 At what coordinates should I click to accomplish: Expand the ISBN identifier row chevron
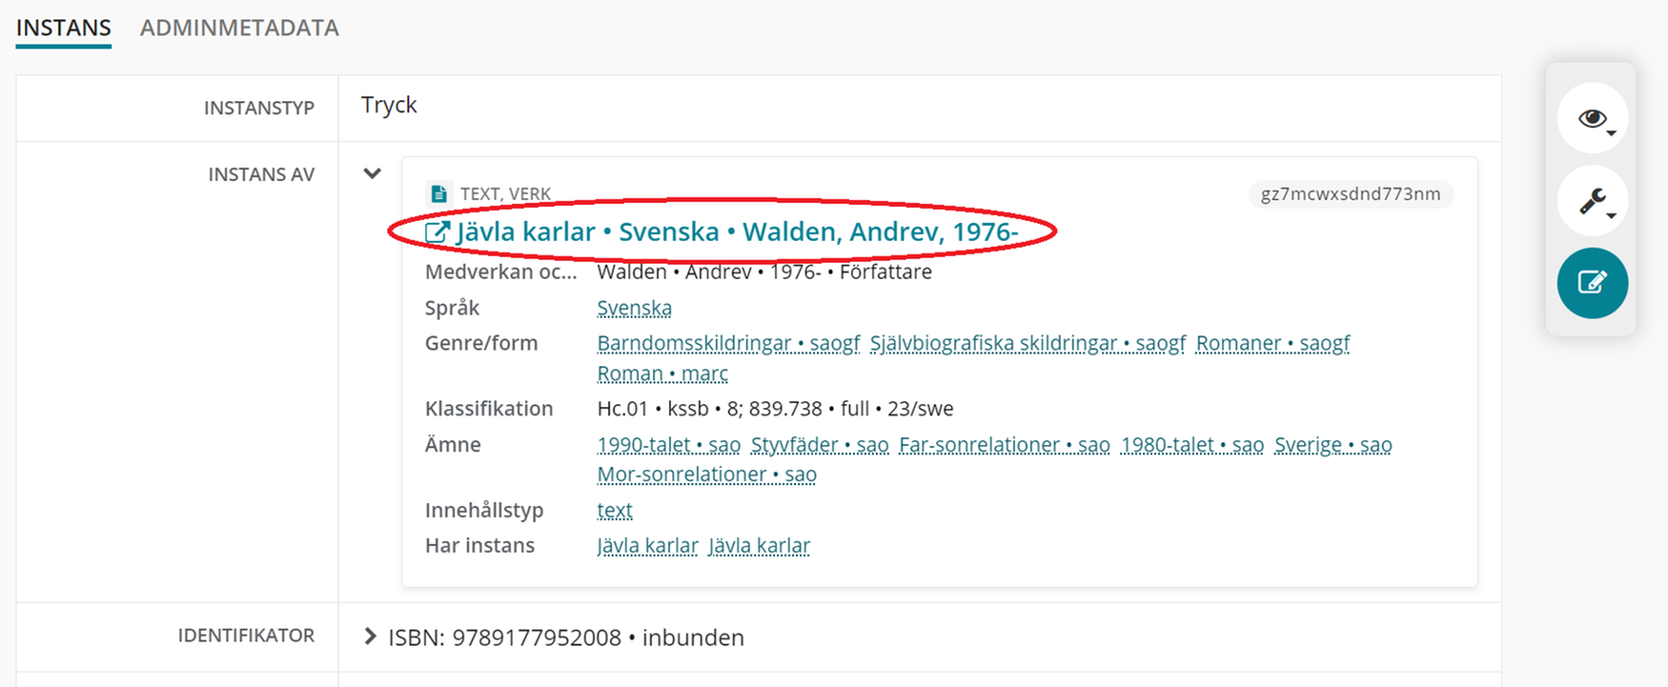click(371, 636)
